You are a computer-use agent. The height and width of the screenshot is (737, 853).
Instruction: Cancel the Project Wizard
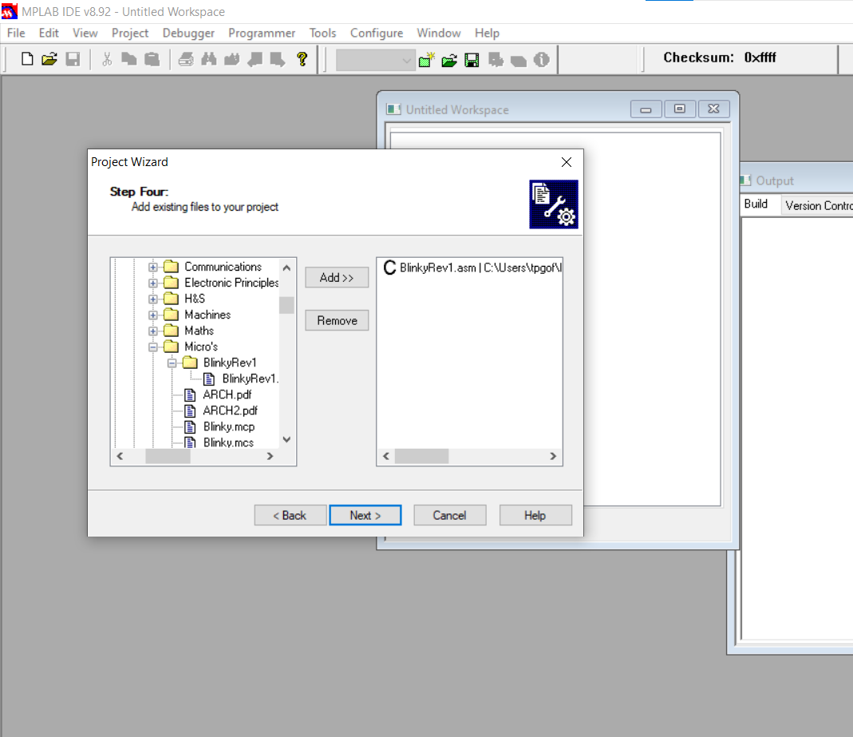click(x=449, y=516)
